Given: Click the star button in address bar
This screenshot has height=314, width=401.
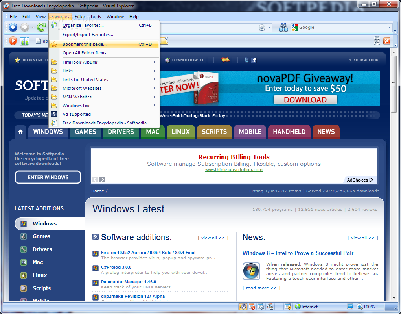Looking at the screenshot, I should pos(261,28).
